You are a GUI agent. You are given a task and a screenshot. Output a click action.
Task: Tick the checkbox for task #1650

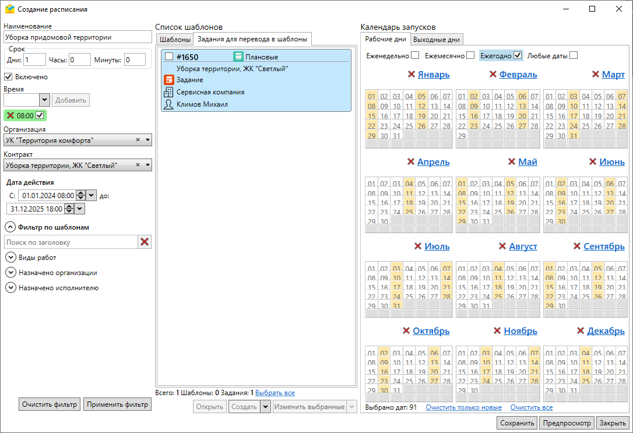coord(169,57)
